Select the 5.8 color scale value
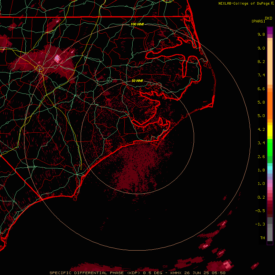This screenshot has height=275, width=275. click(x=261, y=102)
